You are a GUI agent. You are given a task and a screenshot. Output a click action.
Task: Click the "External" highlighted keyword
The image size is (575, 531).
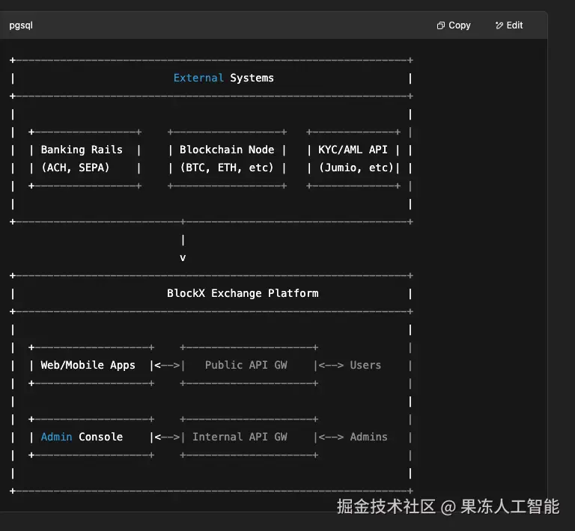point(198,78)
